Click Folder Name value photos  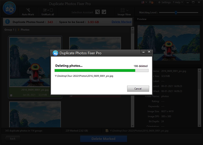(x=165, y=96)
